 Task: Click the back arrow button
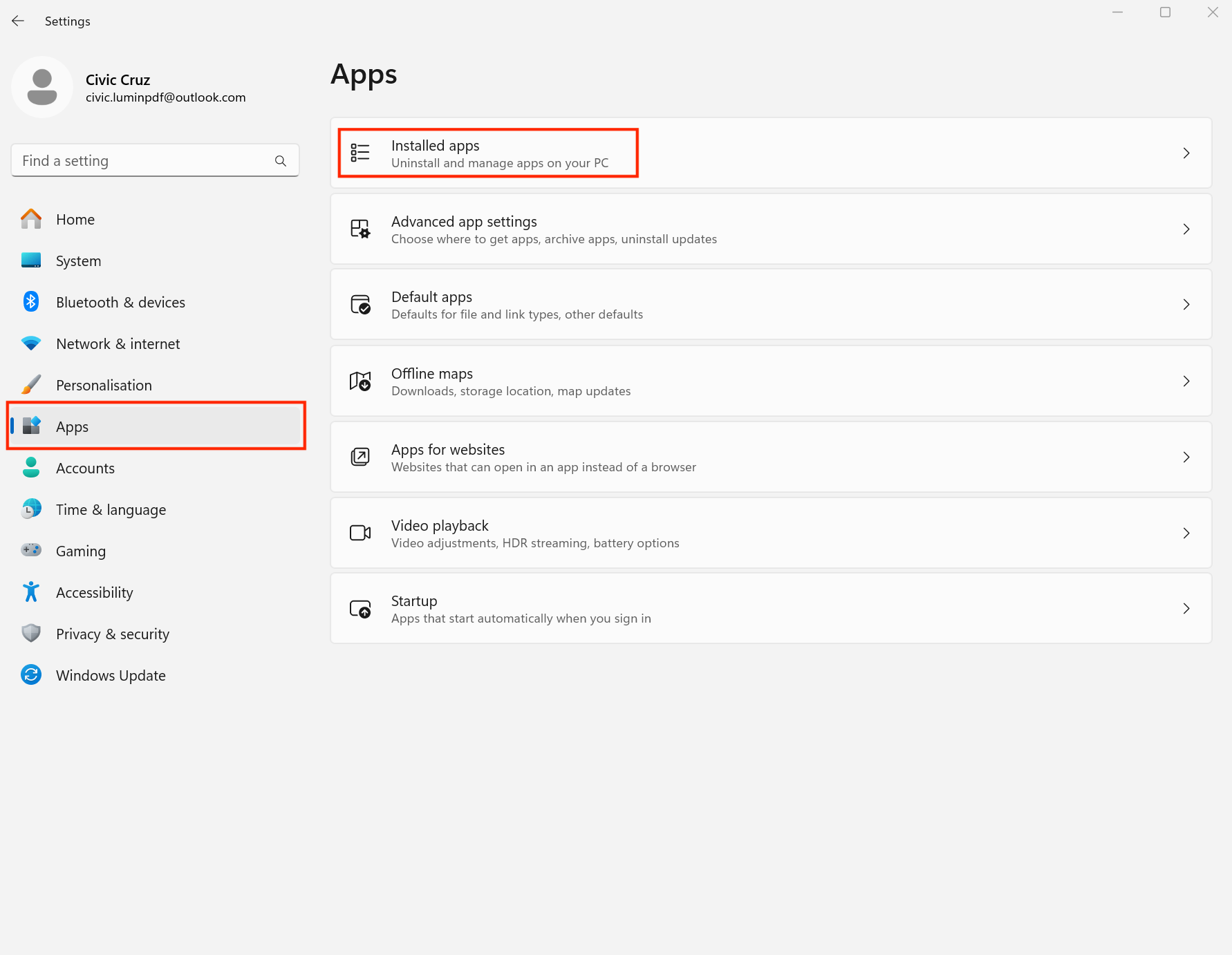pos(17,21)
